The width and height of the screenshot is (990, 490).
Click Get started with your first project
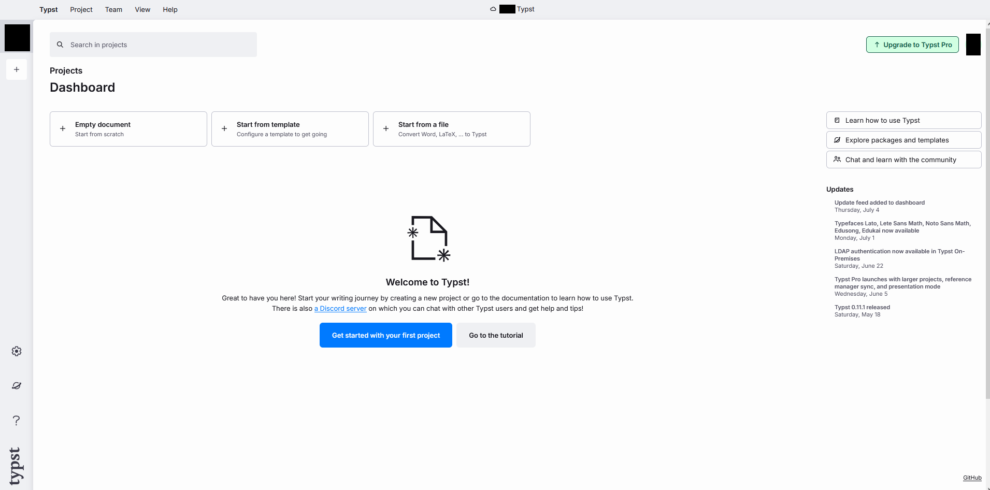pyautogui.click(x=386, y=335)
